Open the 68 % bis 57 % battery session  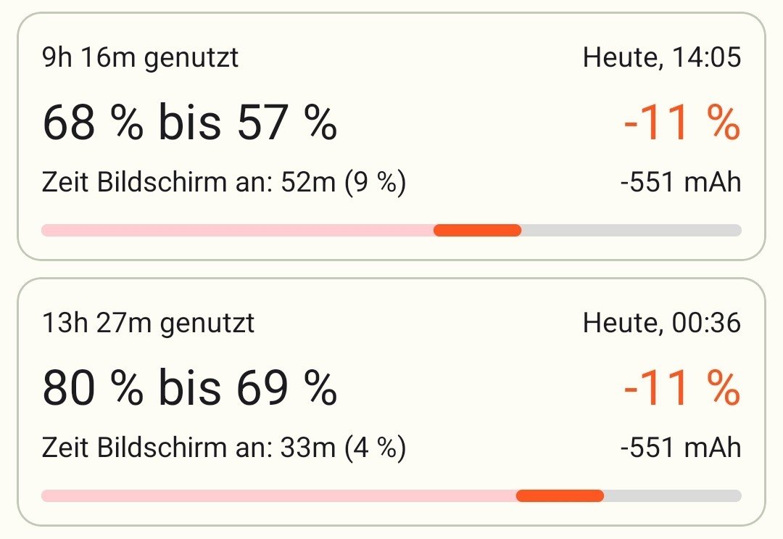tap(189, 123)
